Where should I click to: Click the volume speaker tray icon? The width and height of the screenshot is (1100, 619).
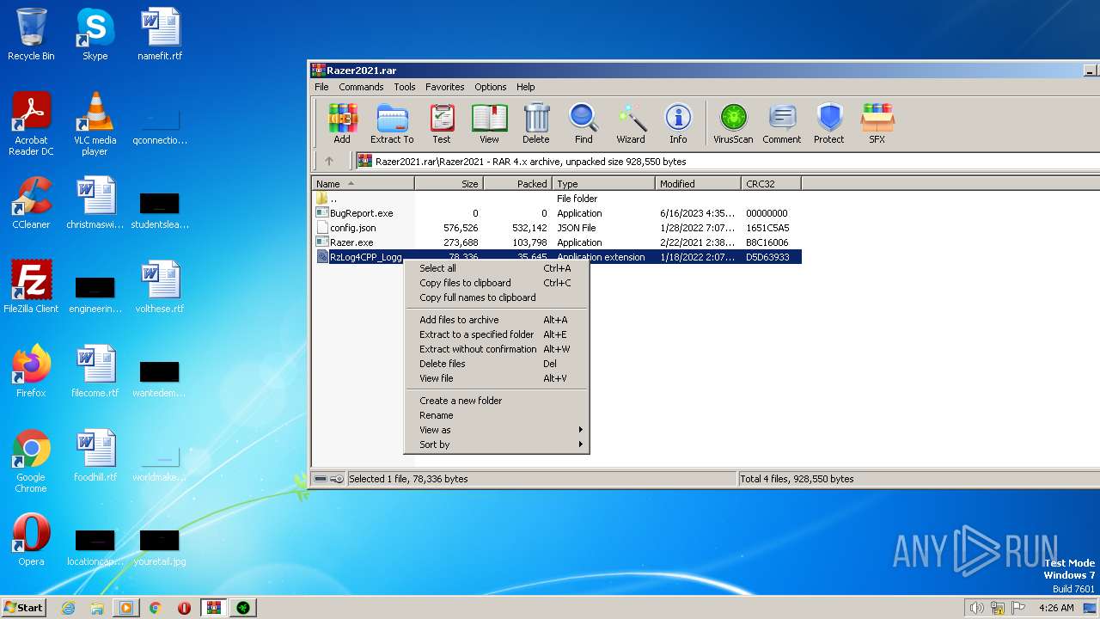[x=976, y=608]
